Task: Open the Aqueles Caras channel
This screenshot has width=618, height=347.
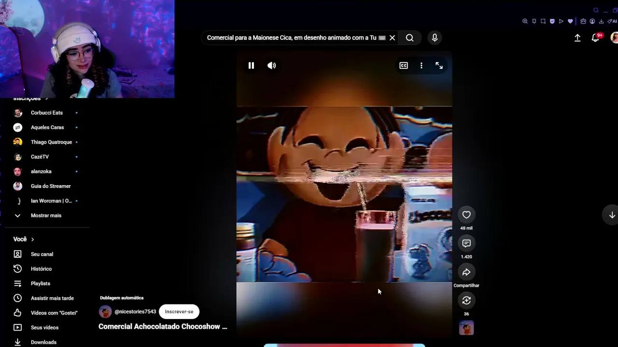Action: 46,127
